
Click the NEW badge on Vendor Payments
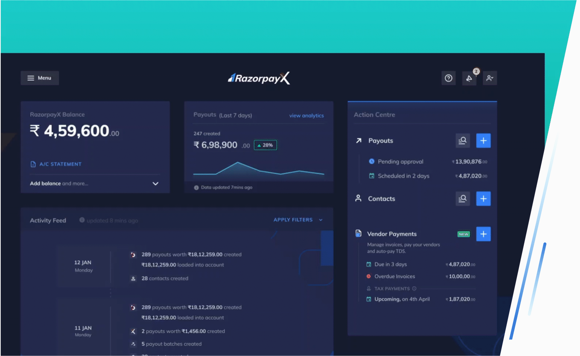(463, 234)
